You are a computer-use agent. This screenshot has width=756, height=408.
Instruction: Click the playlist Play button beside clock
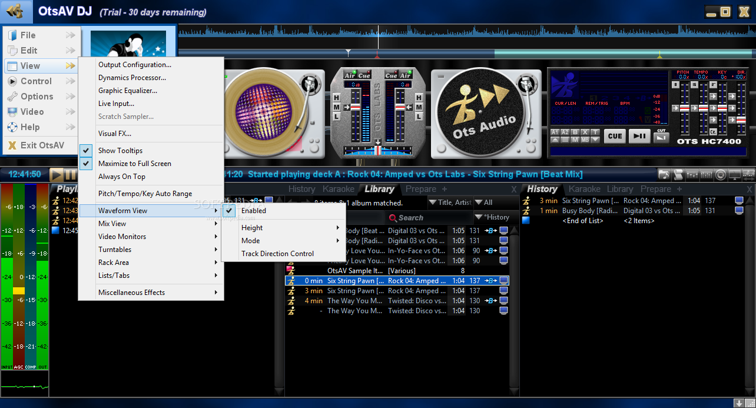[57, 174]
